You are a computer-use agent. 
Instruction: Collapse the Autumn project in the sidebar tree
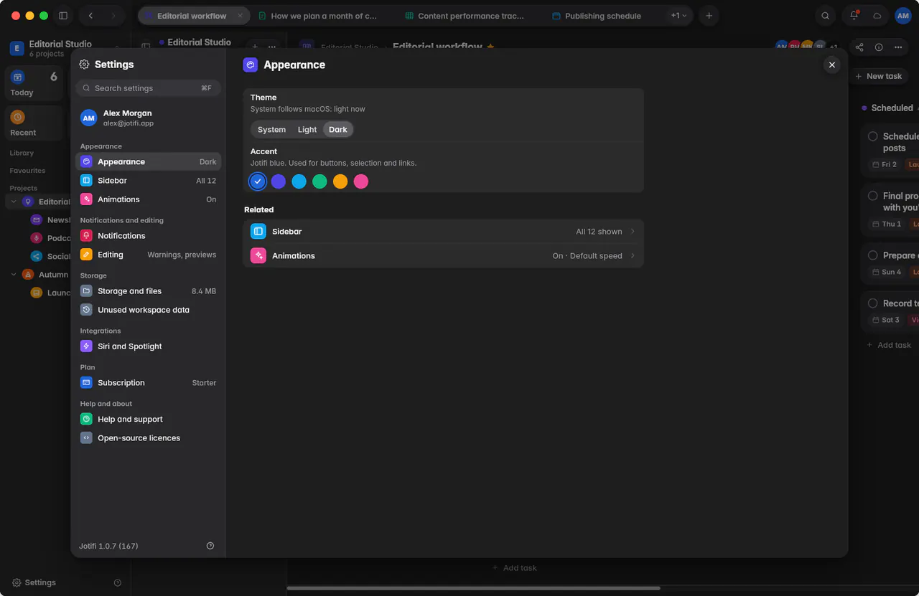point(14,275)
